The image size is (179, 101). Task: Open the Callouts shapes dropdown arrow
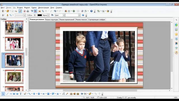click(55, 94)
